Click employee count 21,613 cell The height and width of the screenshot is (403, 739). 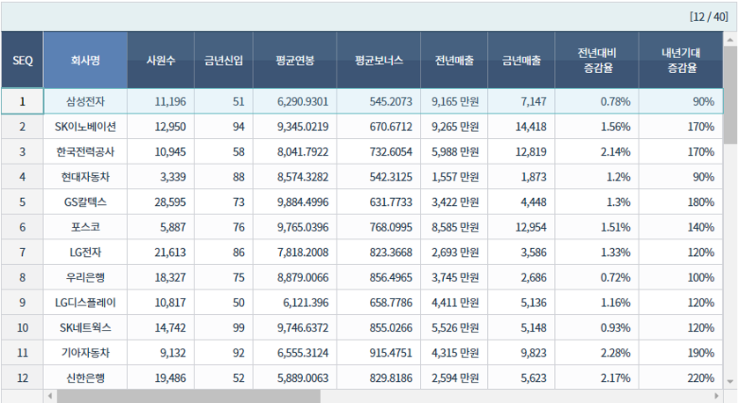[160, 252]
